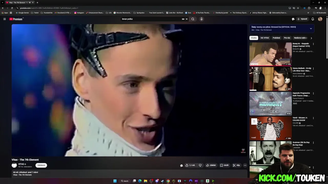The width and height of the screenshot is (328, 184).
Task: Select the Všetko filter chip
Action: (x=254, y=38)
